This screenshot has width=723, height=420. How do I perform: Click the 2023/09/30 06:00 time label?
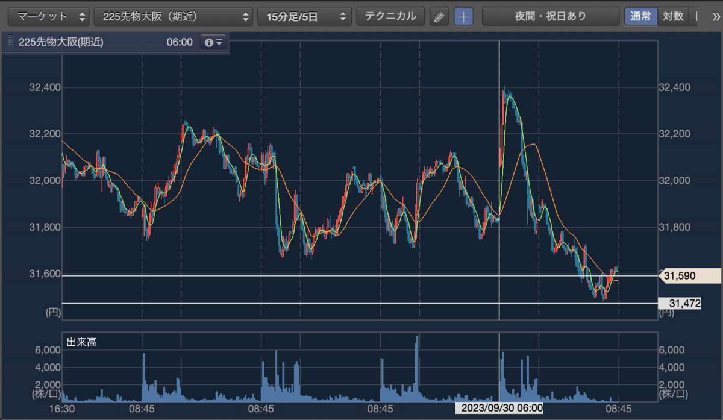coord(499,409)
